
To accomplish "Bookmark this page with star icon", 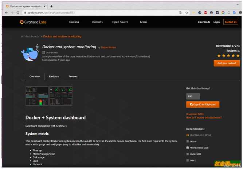I will pos(187,13).
